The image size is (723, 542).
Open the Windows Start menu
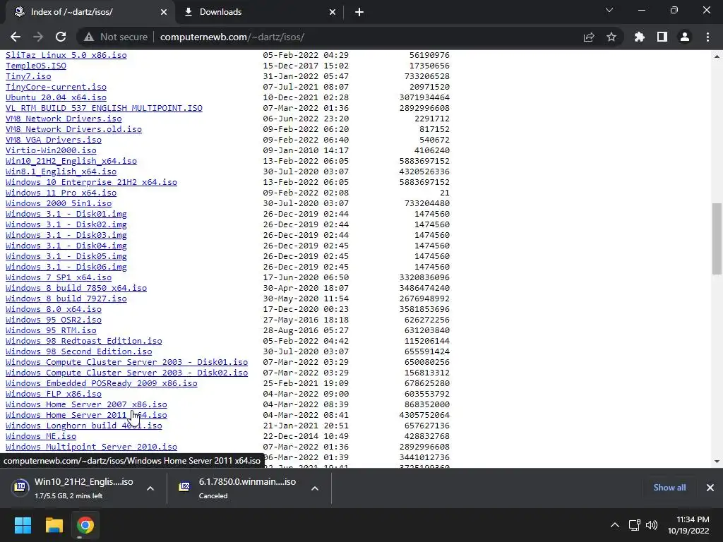point(23,525)
